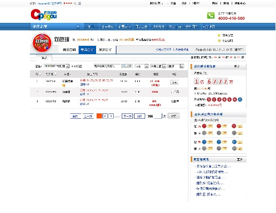The width and height of the screenshot is (276, 213).
Task: Switch to the tab left of the highlighted tab
Action: pos(69,50)
